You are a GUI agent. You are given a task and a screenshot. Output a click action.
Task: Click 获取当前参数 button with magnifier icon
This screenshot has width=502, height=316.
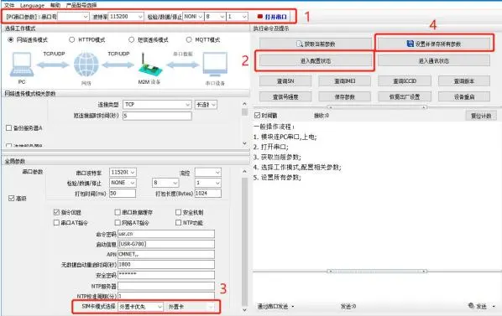[316, 44]
